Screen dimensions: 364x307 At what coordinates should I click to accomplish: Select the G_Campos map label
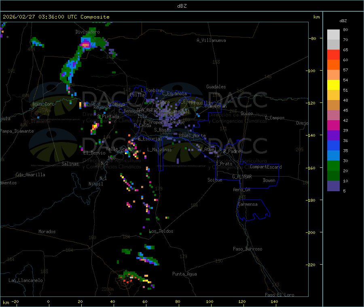coord(275,118)
